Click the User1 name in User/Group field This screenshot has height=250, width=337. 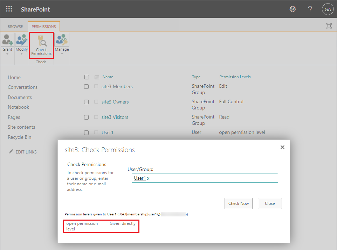coord(140,178)
